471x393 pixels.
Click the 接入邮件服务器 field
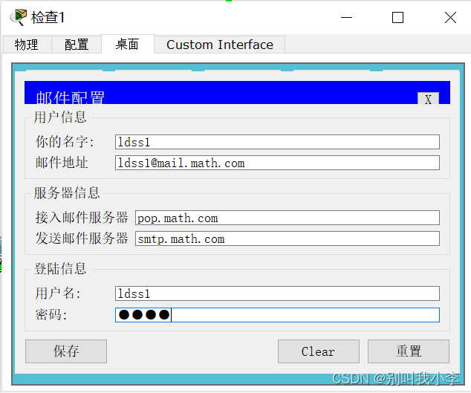point(288,218)
